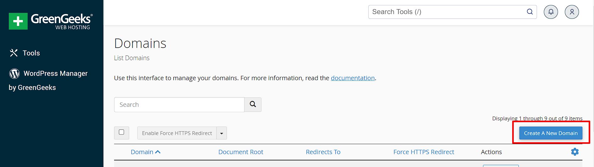Image resolution: width=594 pixels, height=167 pixels.
Task: Focus the domain Search input field
Action: (179, 105)
